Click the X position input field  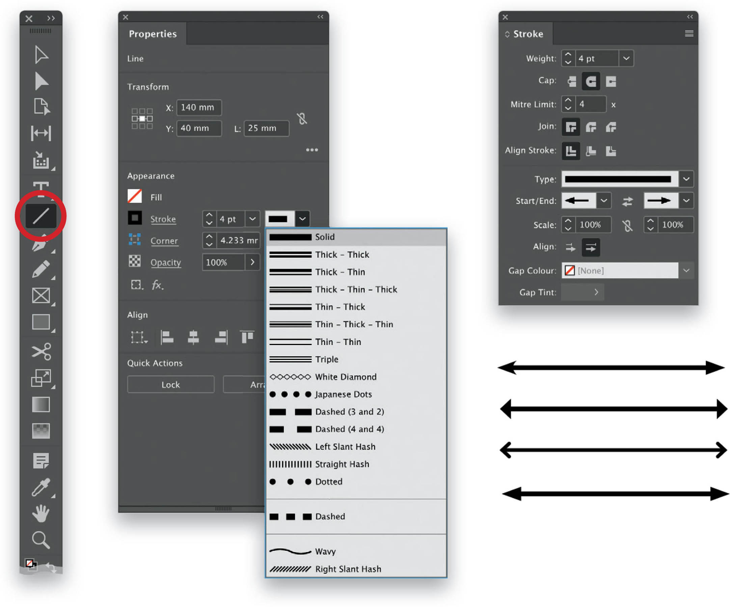199,108
